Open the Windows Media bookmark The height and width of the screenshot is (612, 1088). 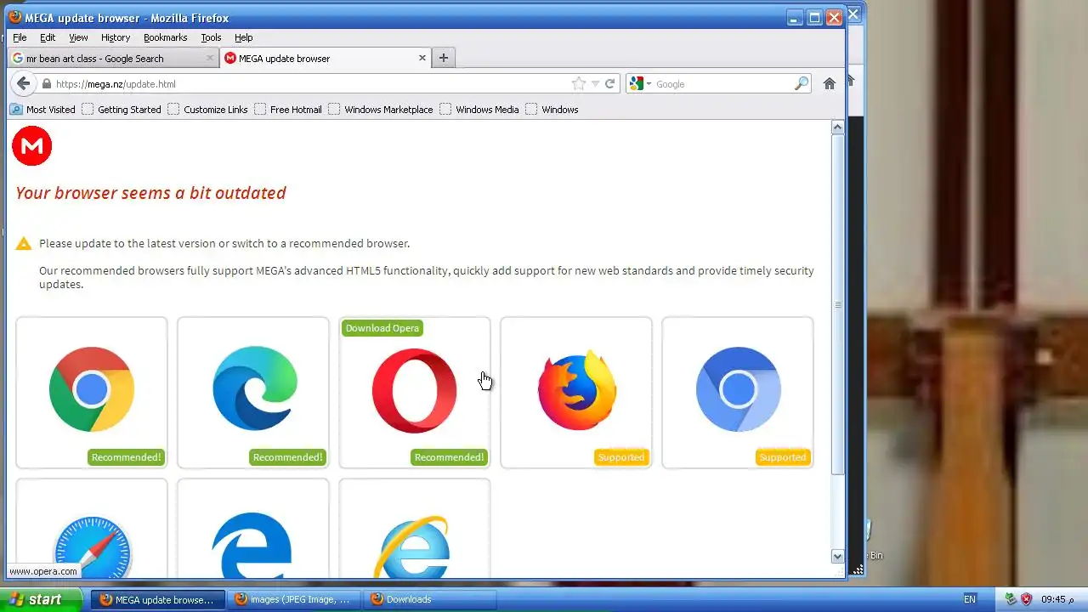479,110
